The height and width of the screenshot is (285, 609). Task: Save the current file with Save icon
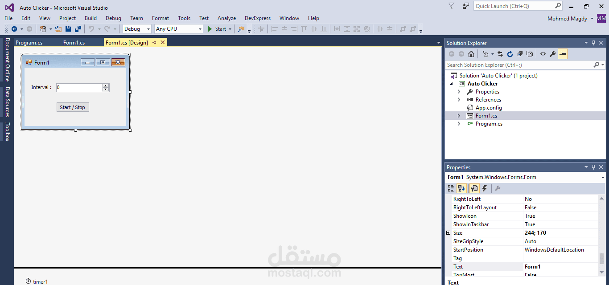(68, 29)
